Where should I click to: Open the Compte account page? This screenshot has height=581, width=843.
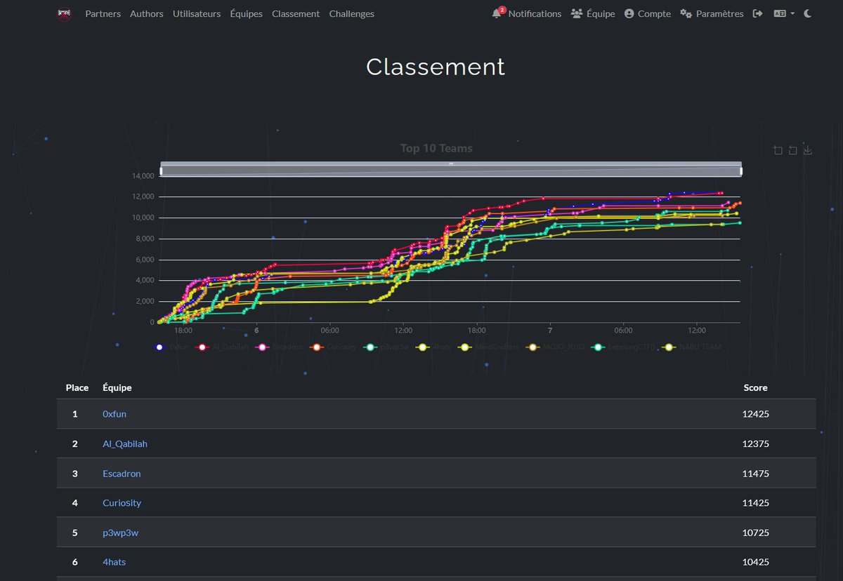coord(647,13)
